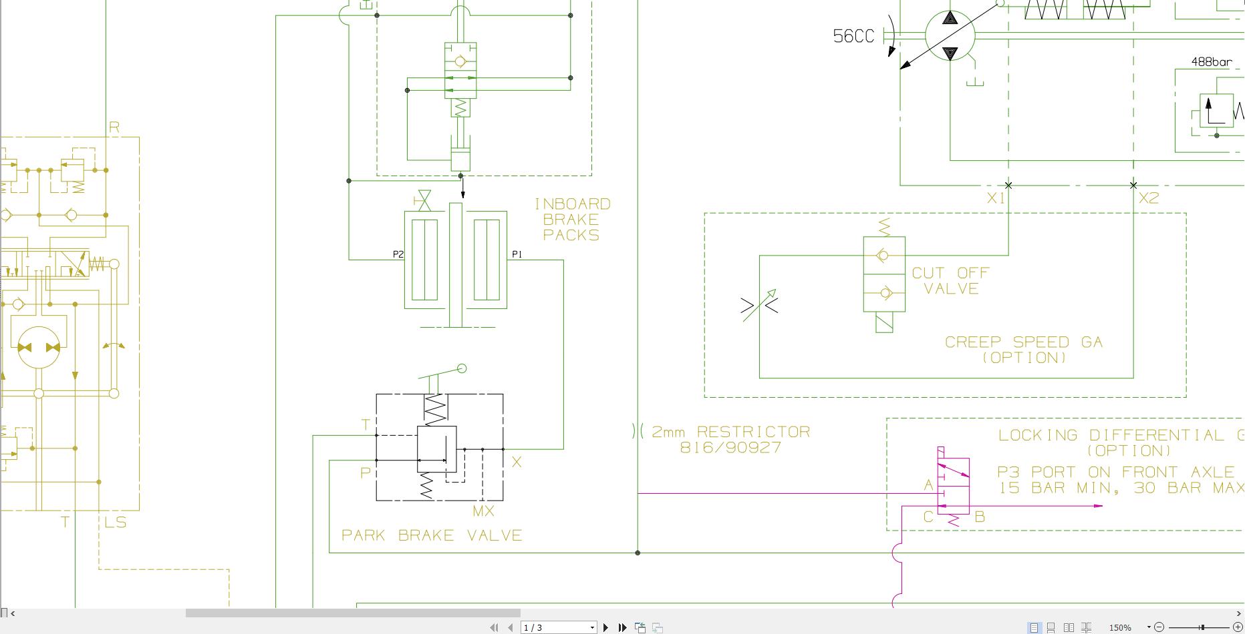
Task: Toggle single page view mode
Action: [x=1034, y=627]
